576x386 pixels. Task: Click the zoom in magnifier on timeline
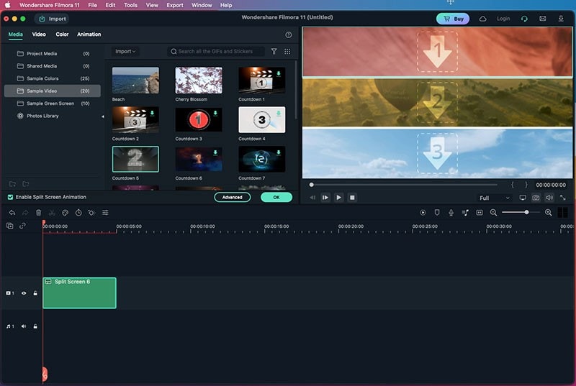[549, 213]
